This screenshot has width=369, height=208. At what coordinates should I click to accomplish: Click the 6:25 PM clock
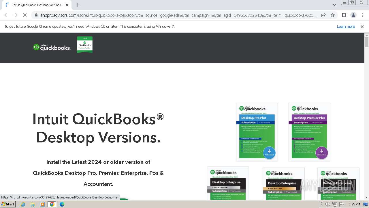click(x=354, y=204)
